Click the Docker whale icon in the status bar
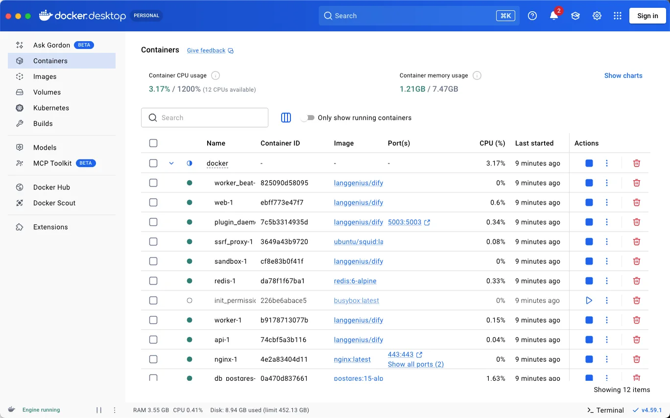This screenshot has width=670, height=418. click(12, 410)
